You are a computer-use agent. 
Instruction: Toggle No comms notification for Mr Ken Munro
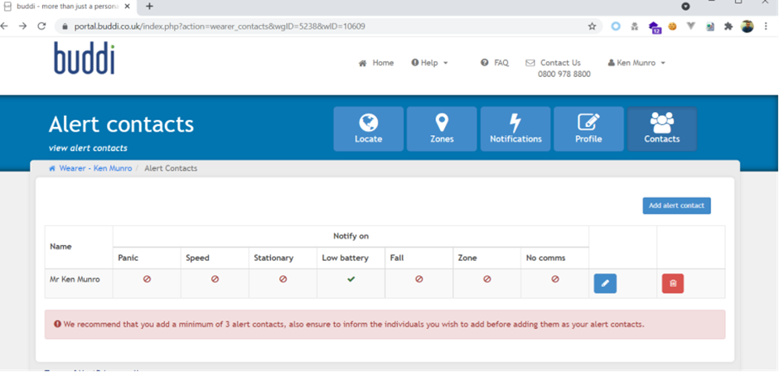pyautogui.click(x=555, y=279)
